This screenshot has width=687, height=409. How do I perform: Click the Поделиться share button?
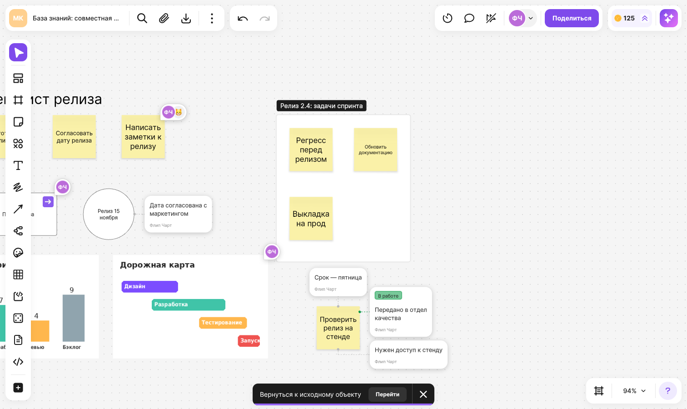572,18
